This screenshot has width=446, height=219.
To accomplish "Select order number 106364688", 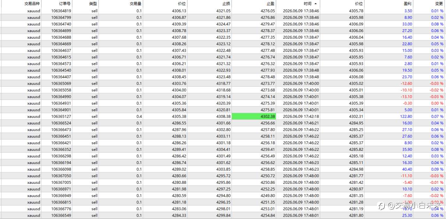I will pos(61,37).
